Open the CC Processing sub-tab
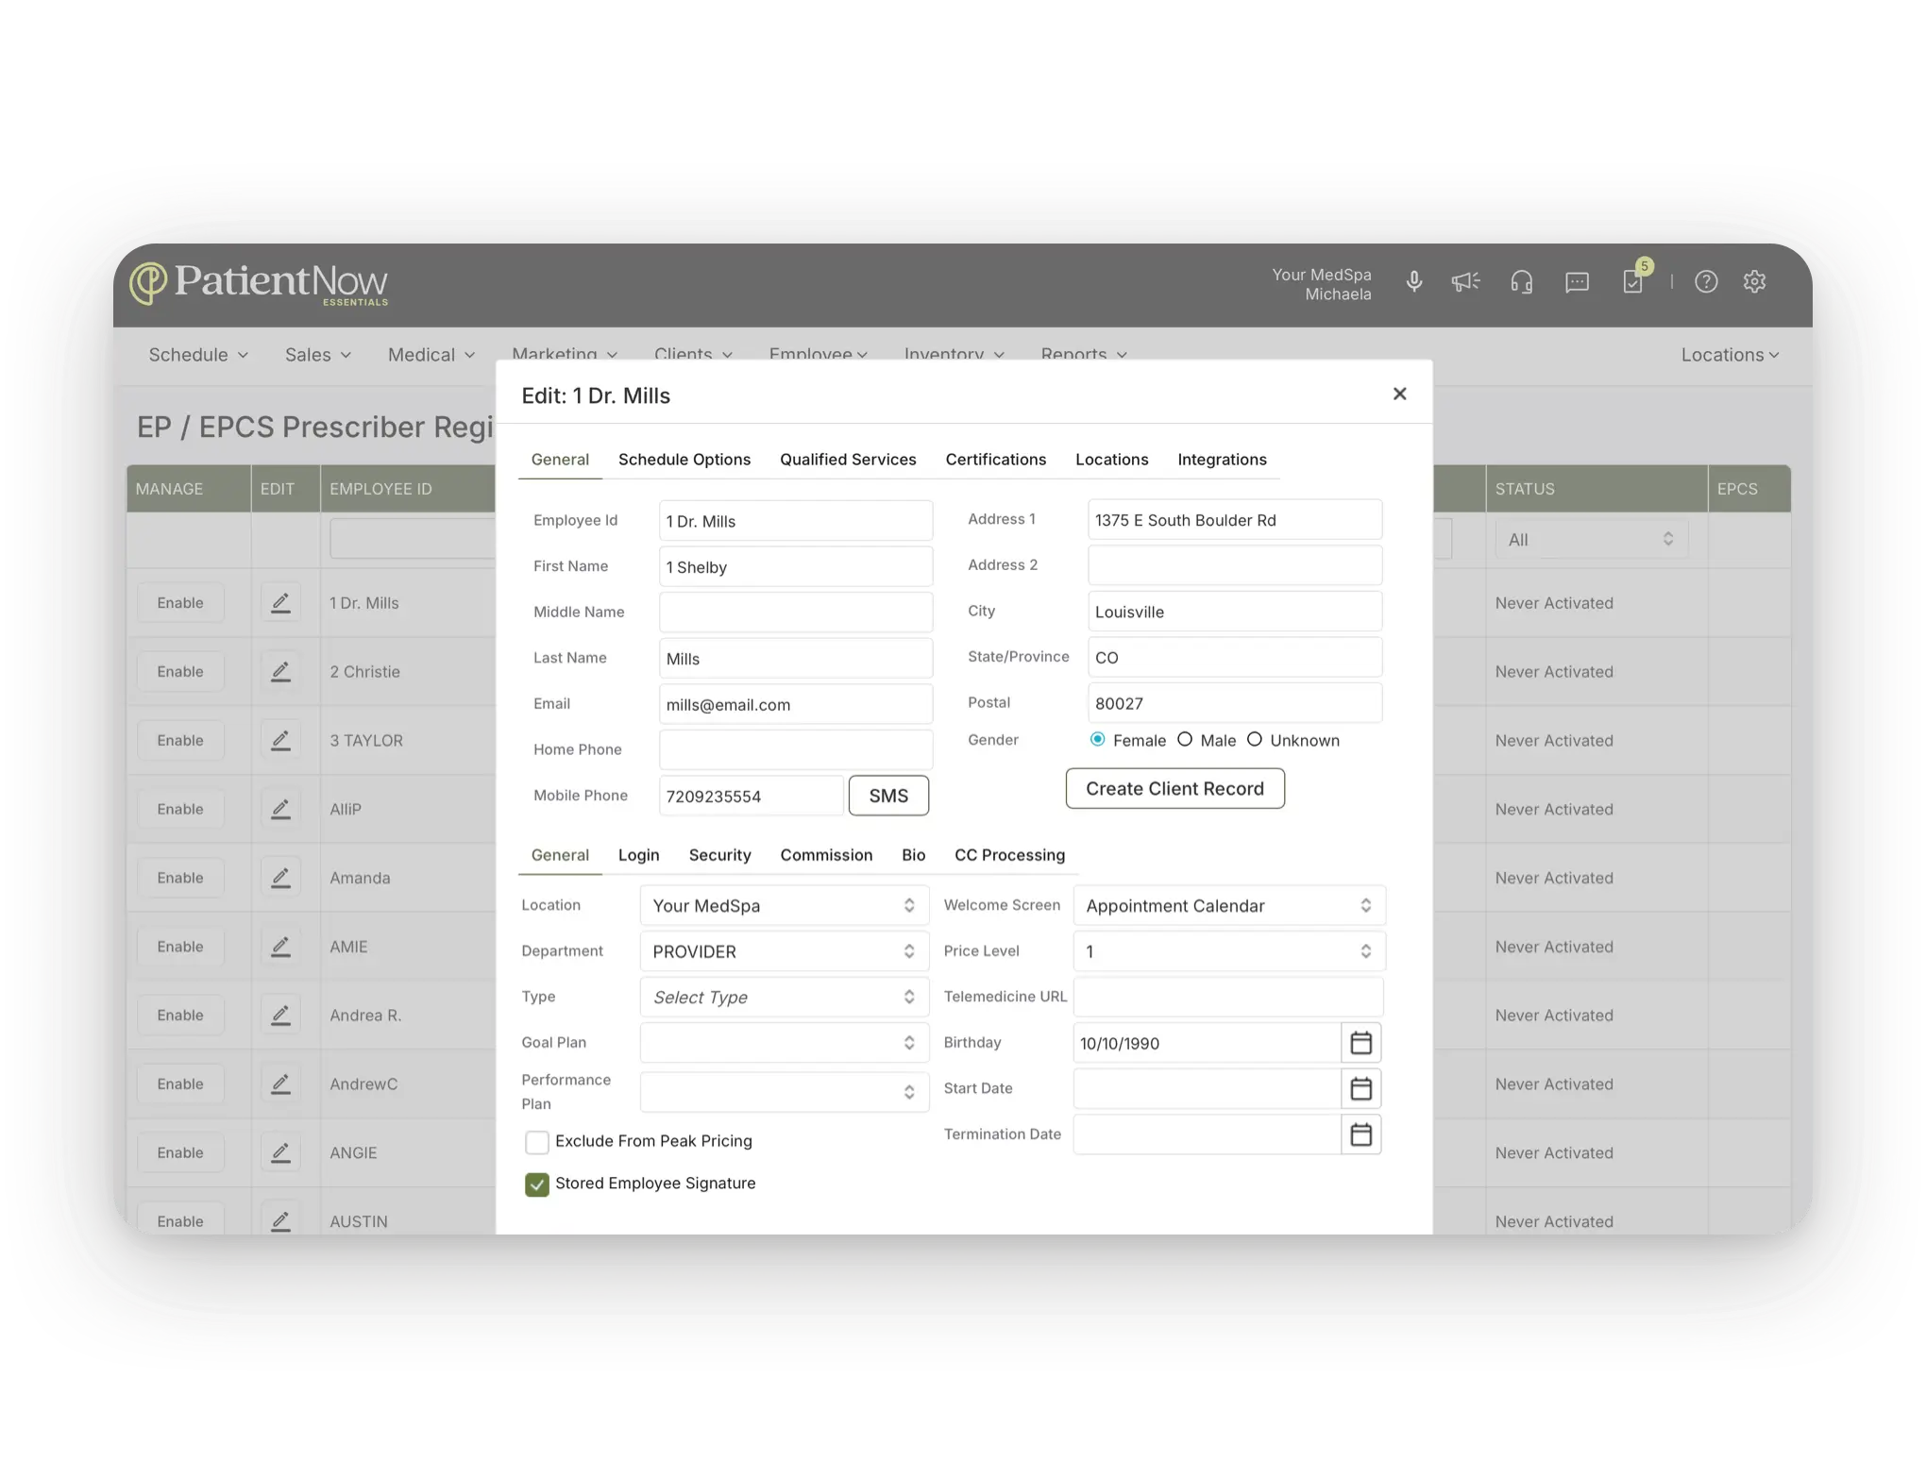1926x1478 pixels. 1009,854
